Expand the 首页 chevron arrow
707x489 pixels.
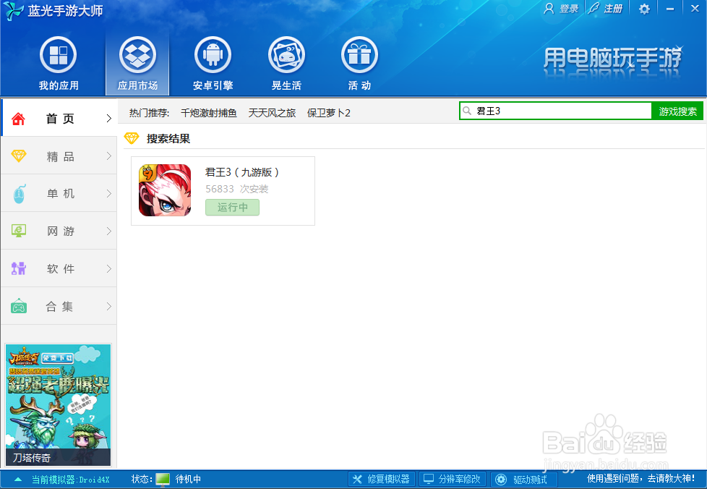[108, 119]
